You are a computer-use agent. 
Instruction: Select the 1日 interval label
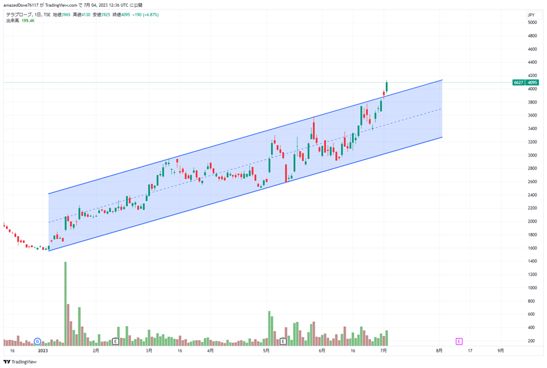pos(38,15)
